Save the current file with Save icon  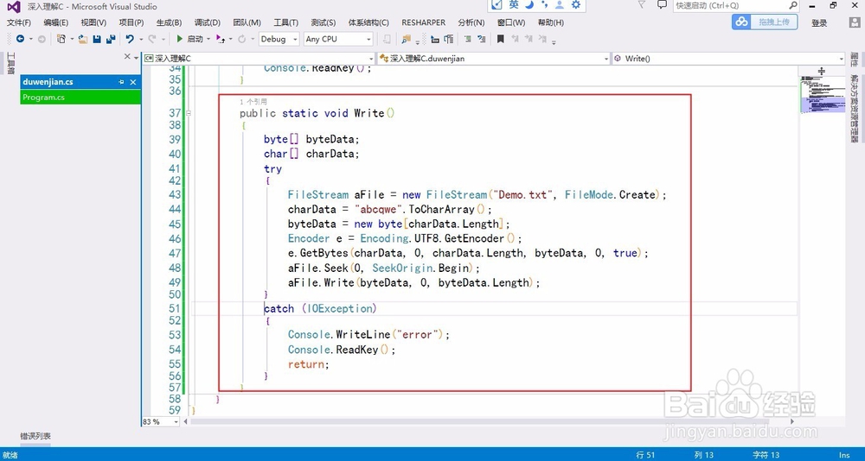[97, 39]
